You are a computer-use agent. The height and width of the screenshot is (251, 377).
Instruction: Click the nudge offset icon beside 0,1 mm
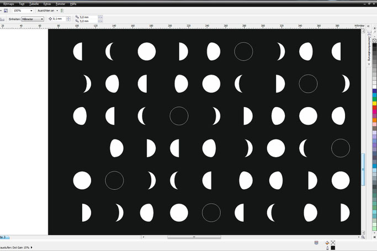click(x=50, y=19)
